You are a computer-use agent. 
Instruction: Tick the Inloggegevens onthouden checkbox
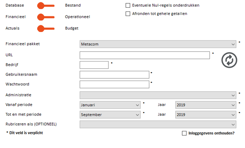(184, 133)
